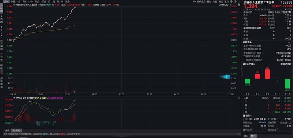Click the right arrow chevron beside help icon
293x138 pixels.
(x=239, y=1)
